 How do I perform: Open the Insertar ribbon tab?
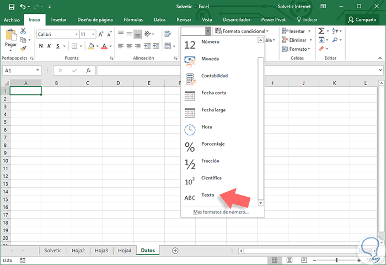point(58,19)
